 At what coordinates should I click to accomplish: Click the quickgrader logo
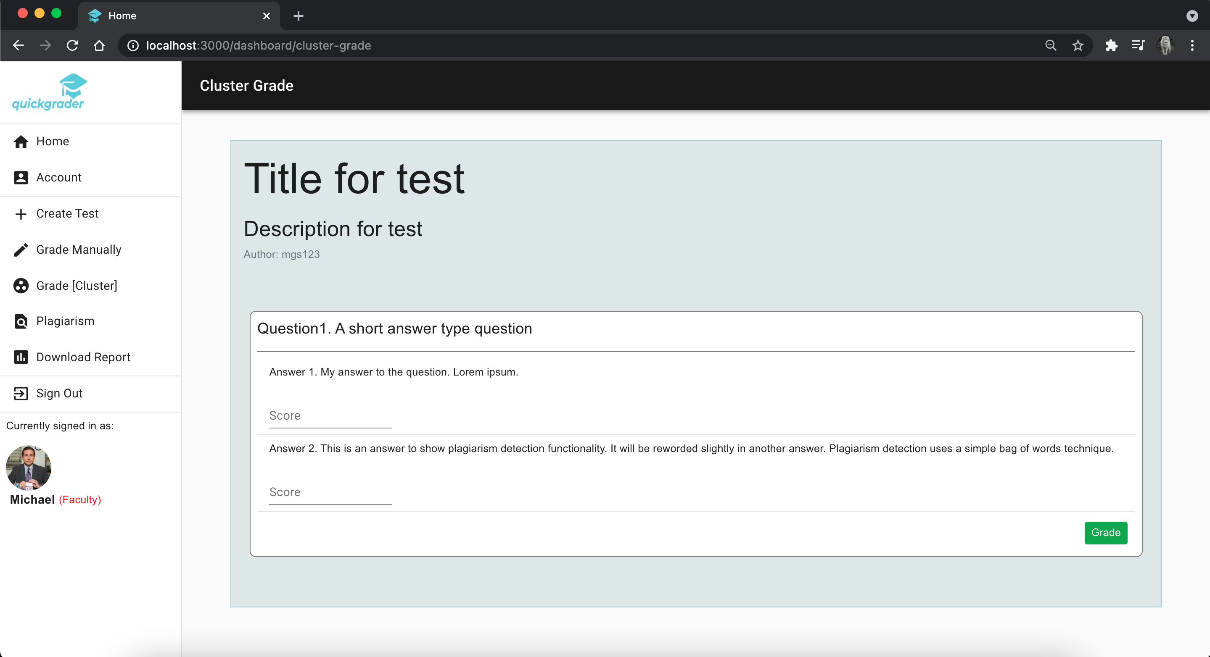(48, 92)
